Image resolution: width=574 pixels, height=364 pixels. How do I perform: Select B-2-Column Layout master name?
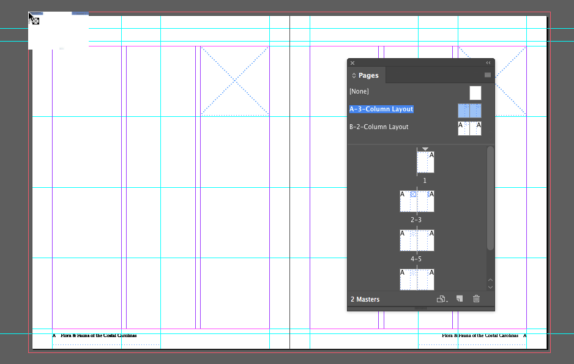(379, 127)
